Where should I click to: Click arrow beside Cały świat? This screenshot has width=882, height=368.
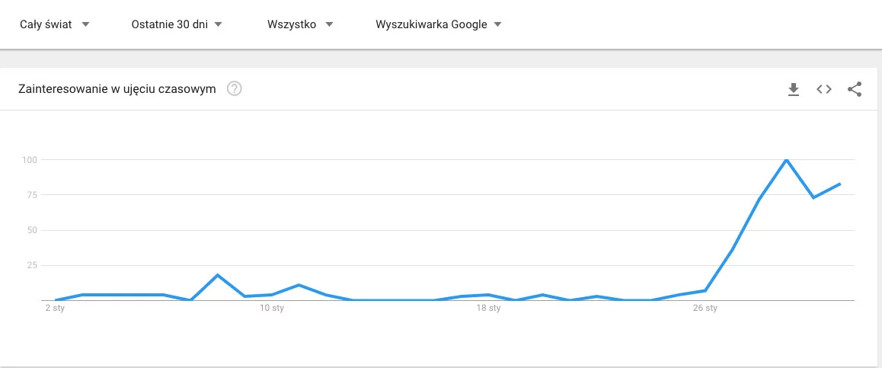coord(85,24)
